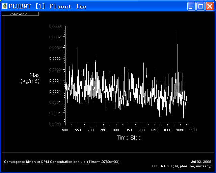Viewport: 216px width, 173px height.
Task: Click the 1100 x-axis tick label
Action: [193, 130]
